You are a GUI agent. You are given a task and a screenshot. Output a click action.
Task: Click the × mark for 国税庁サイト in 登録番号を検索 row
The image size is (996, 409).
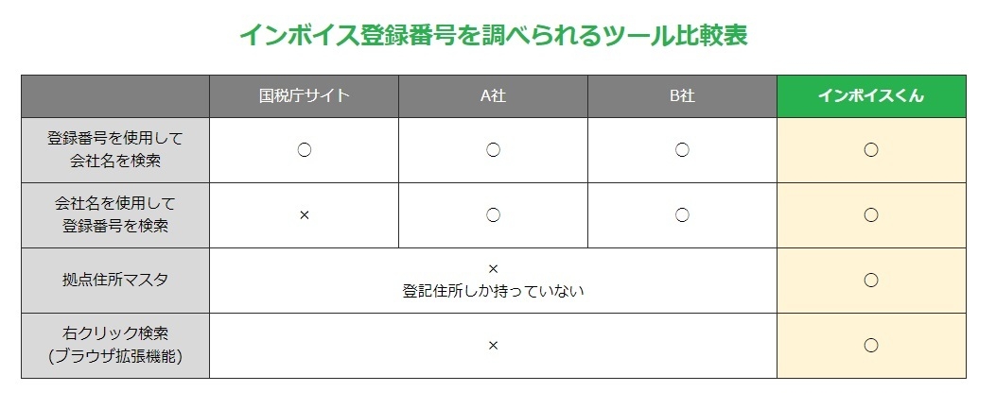point(305,215)
